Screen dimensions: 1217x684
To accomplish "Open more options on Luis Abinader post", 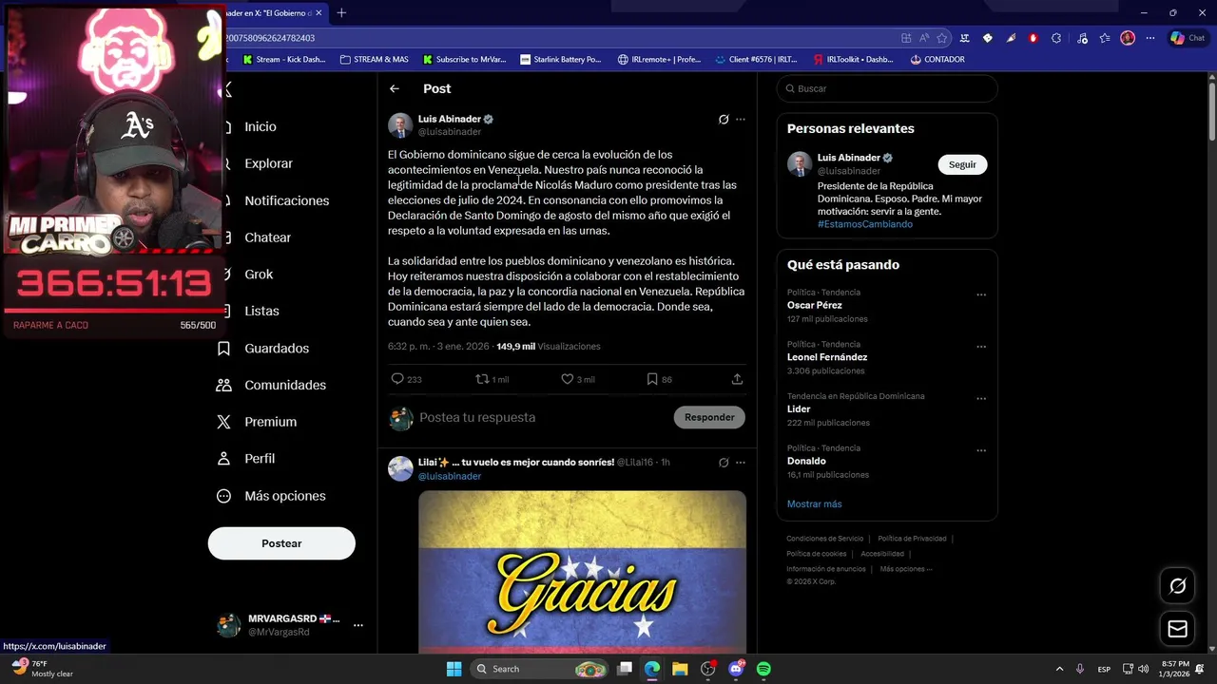I will [741, 120].
